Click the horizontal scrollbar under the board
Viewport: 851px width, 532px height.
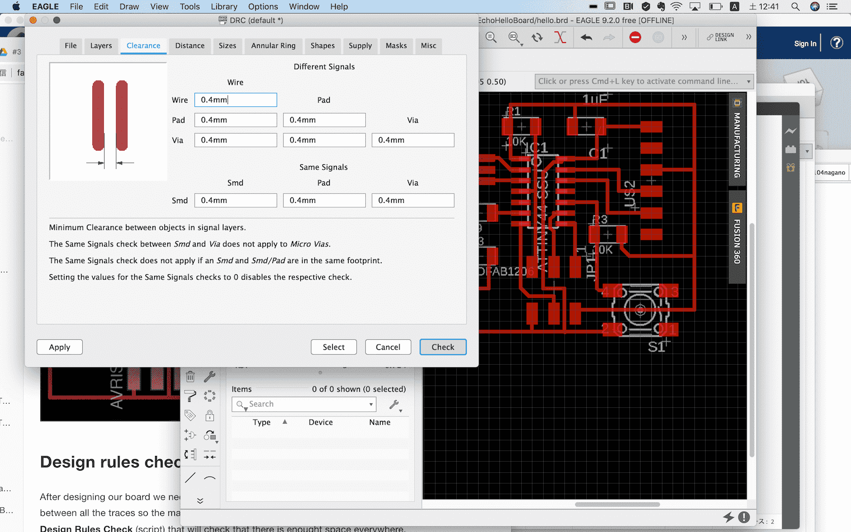[617, 504]
